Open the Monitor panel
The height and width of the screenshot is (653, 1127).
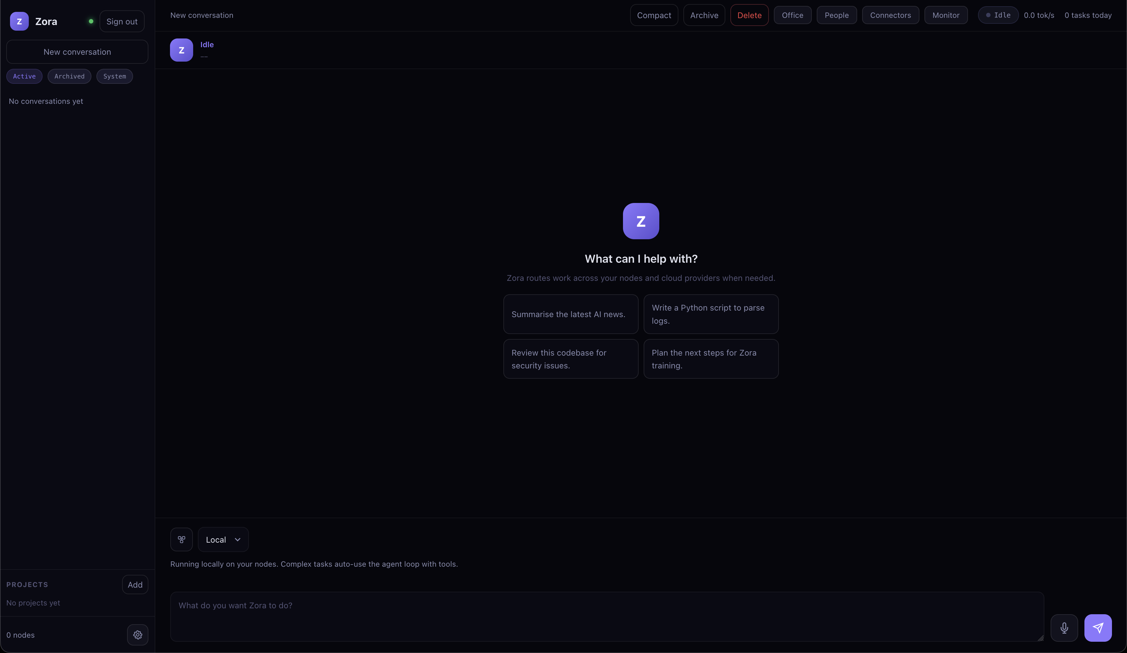[946, 15]
